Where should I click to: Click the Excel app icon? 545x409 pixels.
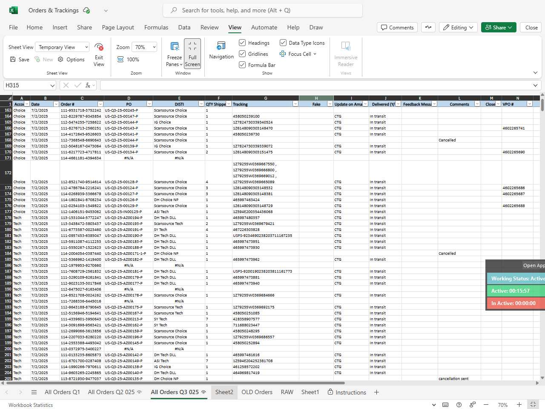pyautogui.click(x=14, y=10)
